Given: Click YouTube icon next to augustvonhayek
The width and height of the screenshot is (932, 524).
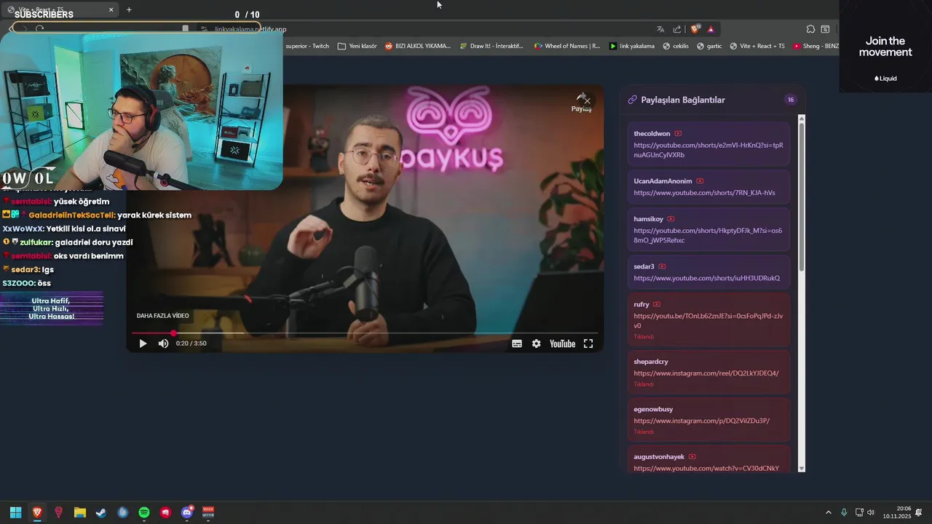Looking at the screenshot, I should 692,457.
